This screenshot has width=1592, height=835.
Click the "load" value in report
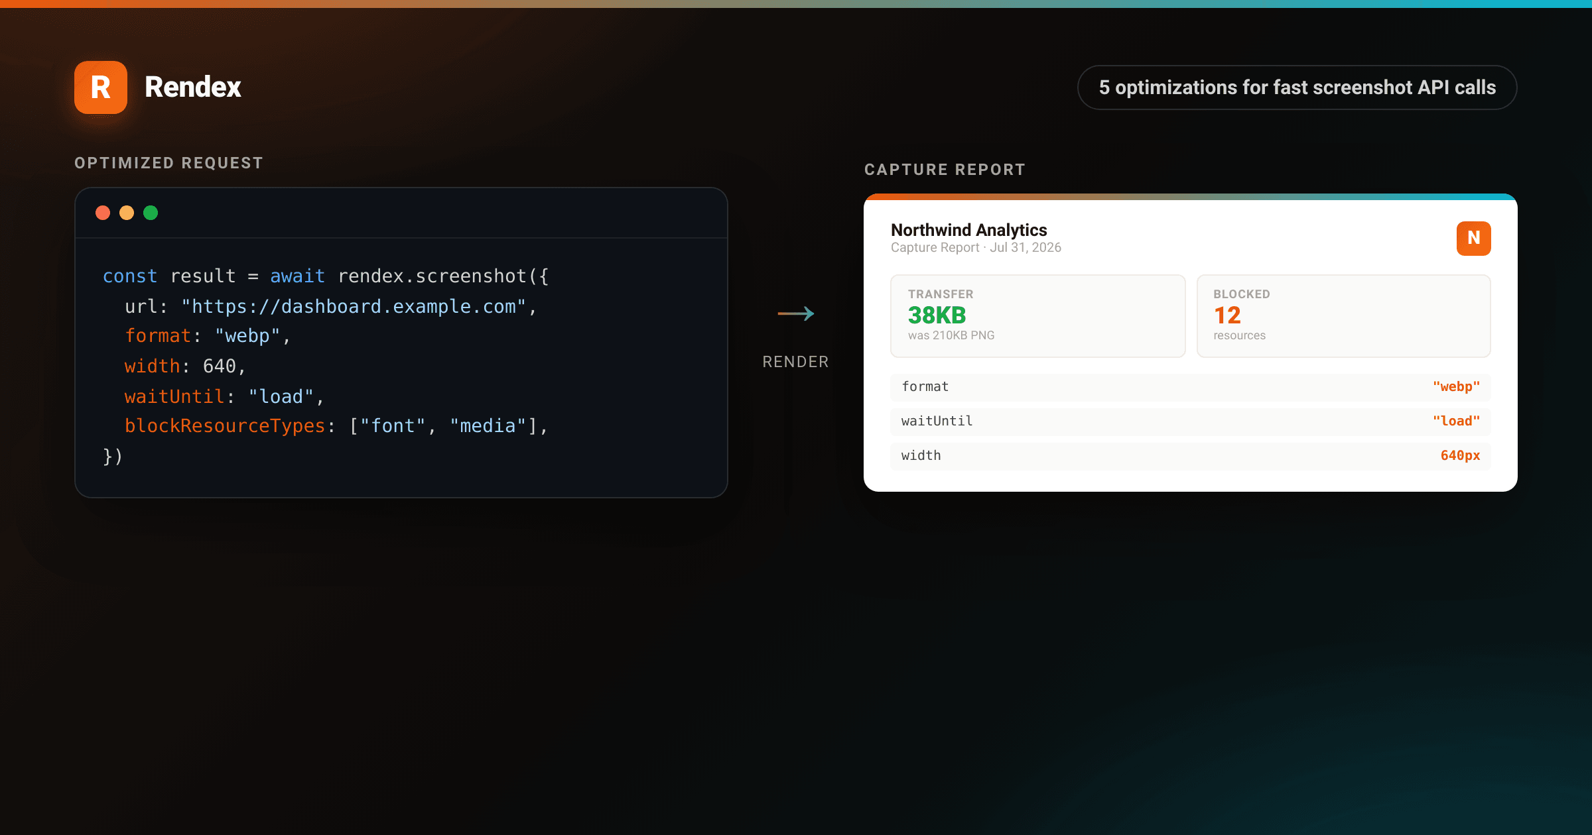(1456, 421)
